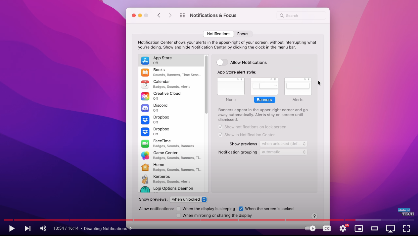Open Disabling Notifications chapter chevron
Image resolution: width=419 pixels, height=236 pixels.
click(x=130, y=228)
